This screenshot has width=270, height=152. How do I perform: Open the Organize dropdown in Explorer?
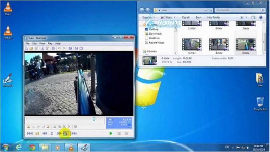tap(148, 17)
